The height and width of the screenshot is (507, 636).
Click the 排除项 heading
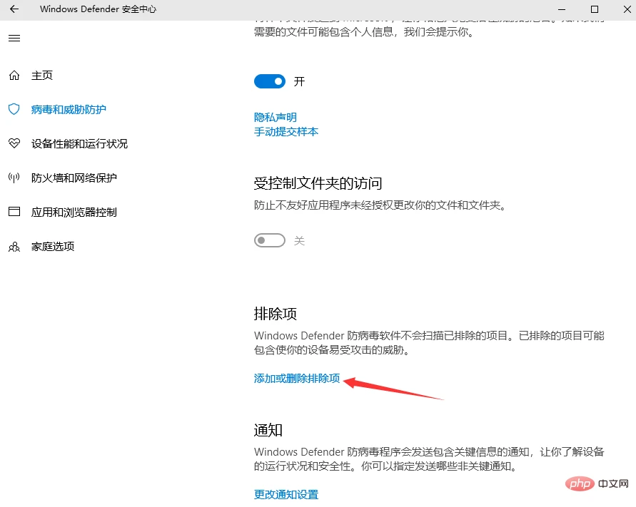[x=276, y=313]
